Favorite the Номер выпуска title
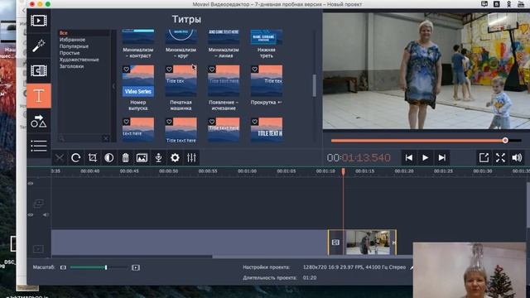Image resolution: width=530 pixels, height=298 pixels. (x=126, y=70)
